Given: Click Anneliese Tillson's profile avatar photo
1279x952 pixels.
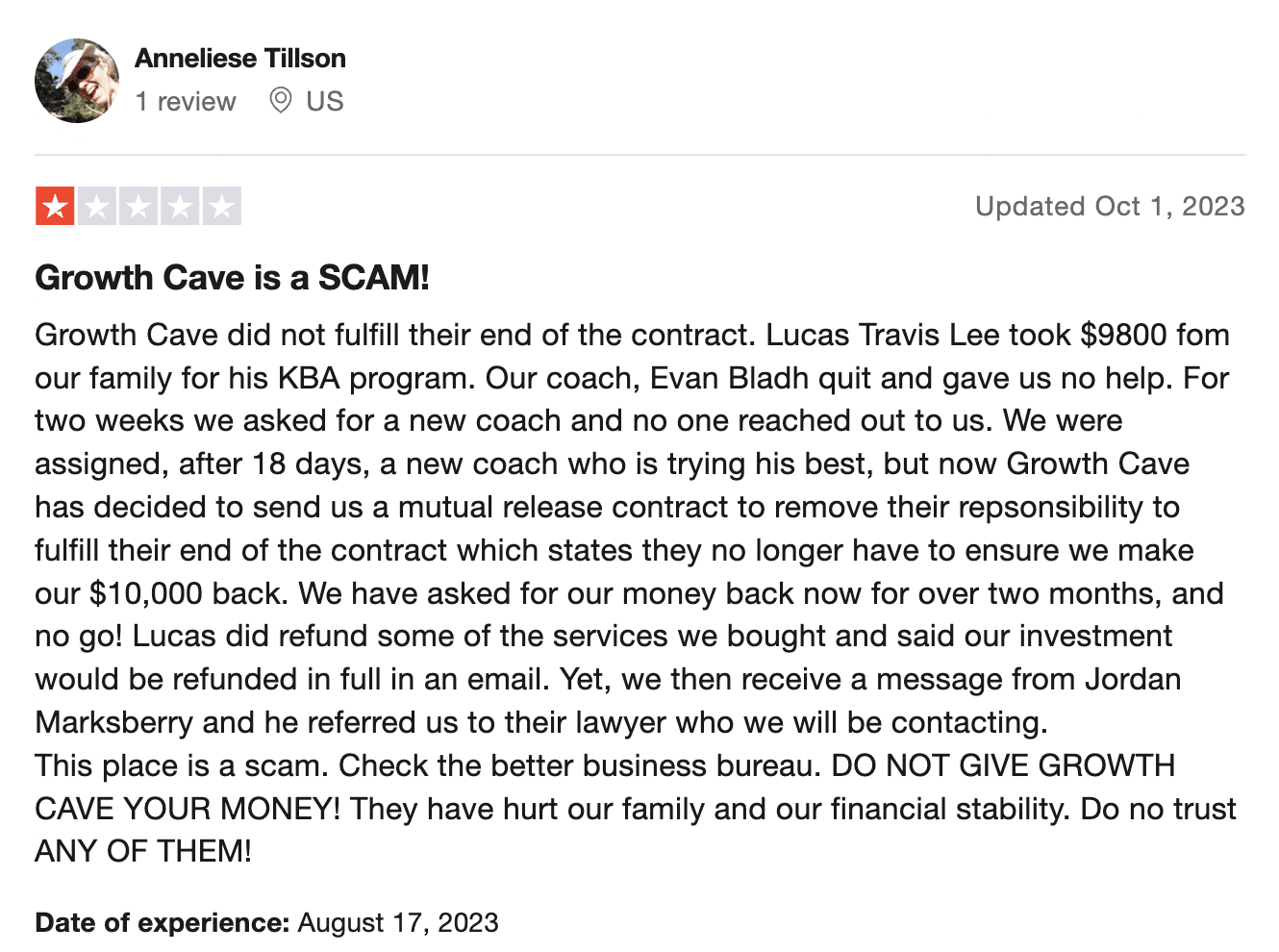Looking at the screenshot, I should pos(77,81).
